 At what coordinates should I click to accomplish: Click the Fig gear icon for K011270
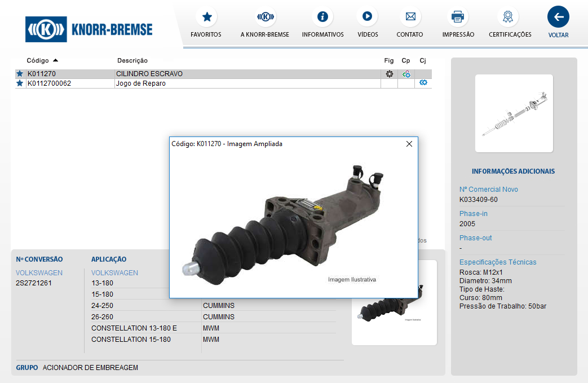(389, 74)
